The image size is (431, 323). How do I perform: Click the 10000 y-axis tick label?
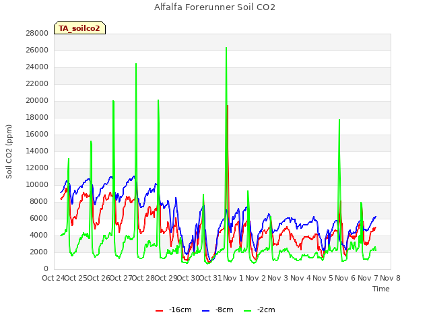pos(37,185)
